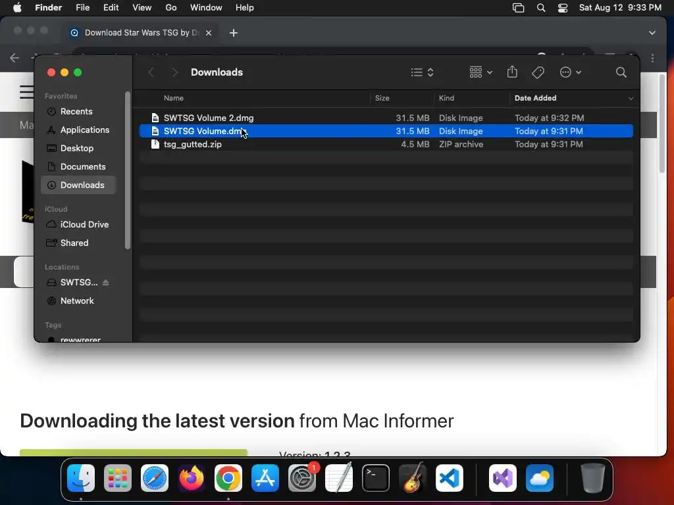The height and width of the screenshot is (505, 674).
Task: Click the browser three-dot menu button
Action: (x=652, y=58)
